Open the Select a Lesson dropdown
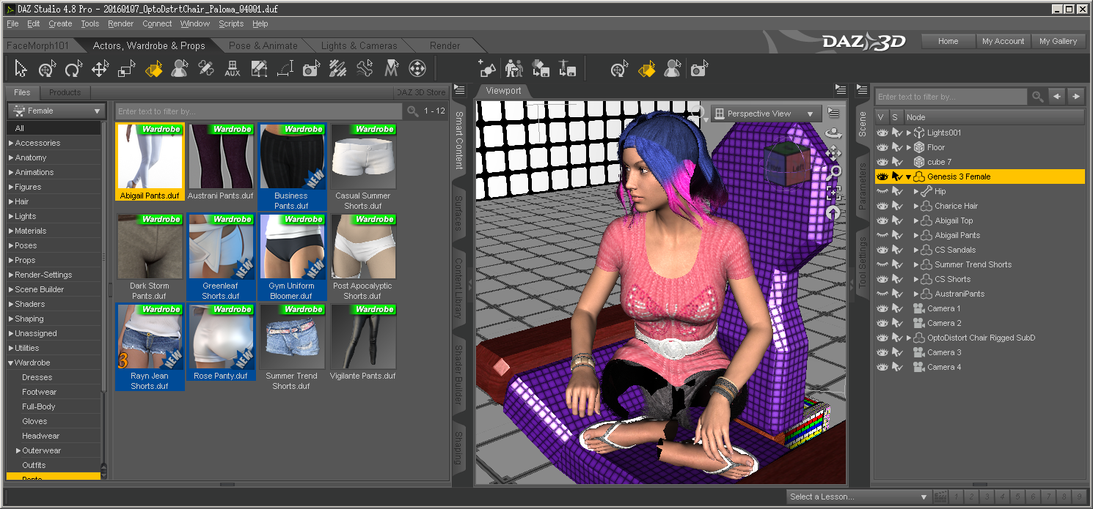Screen dimensions: 1093x509 pos(858,497)
